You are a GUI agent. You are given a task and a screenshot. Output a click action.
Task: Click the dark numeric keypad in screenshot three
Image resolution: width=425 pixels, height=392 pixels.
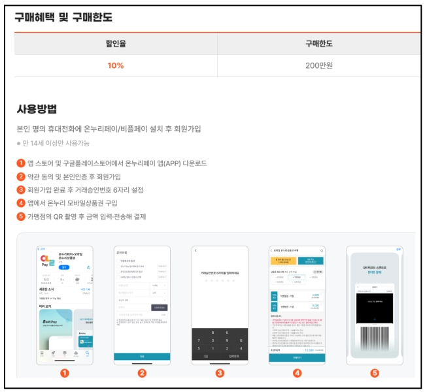tap(220, 344)
